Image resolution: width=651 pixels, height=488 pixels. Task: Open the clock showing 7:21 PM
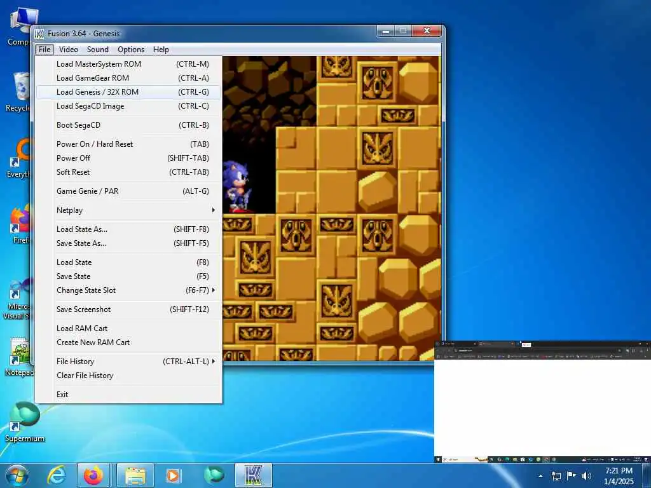pyautogui.click(x=619, y=476)
